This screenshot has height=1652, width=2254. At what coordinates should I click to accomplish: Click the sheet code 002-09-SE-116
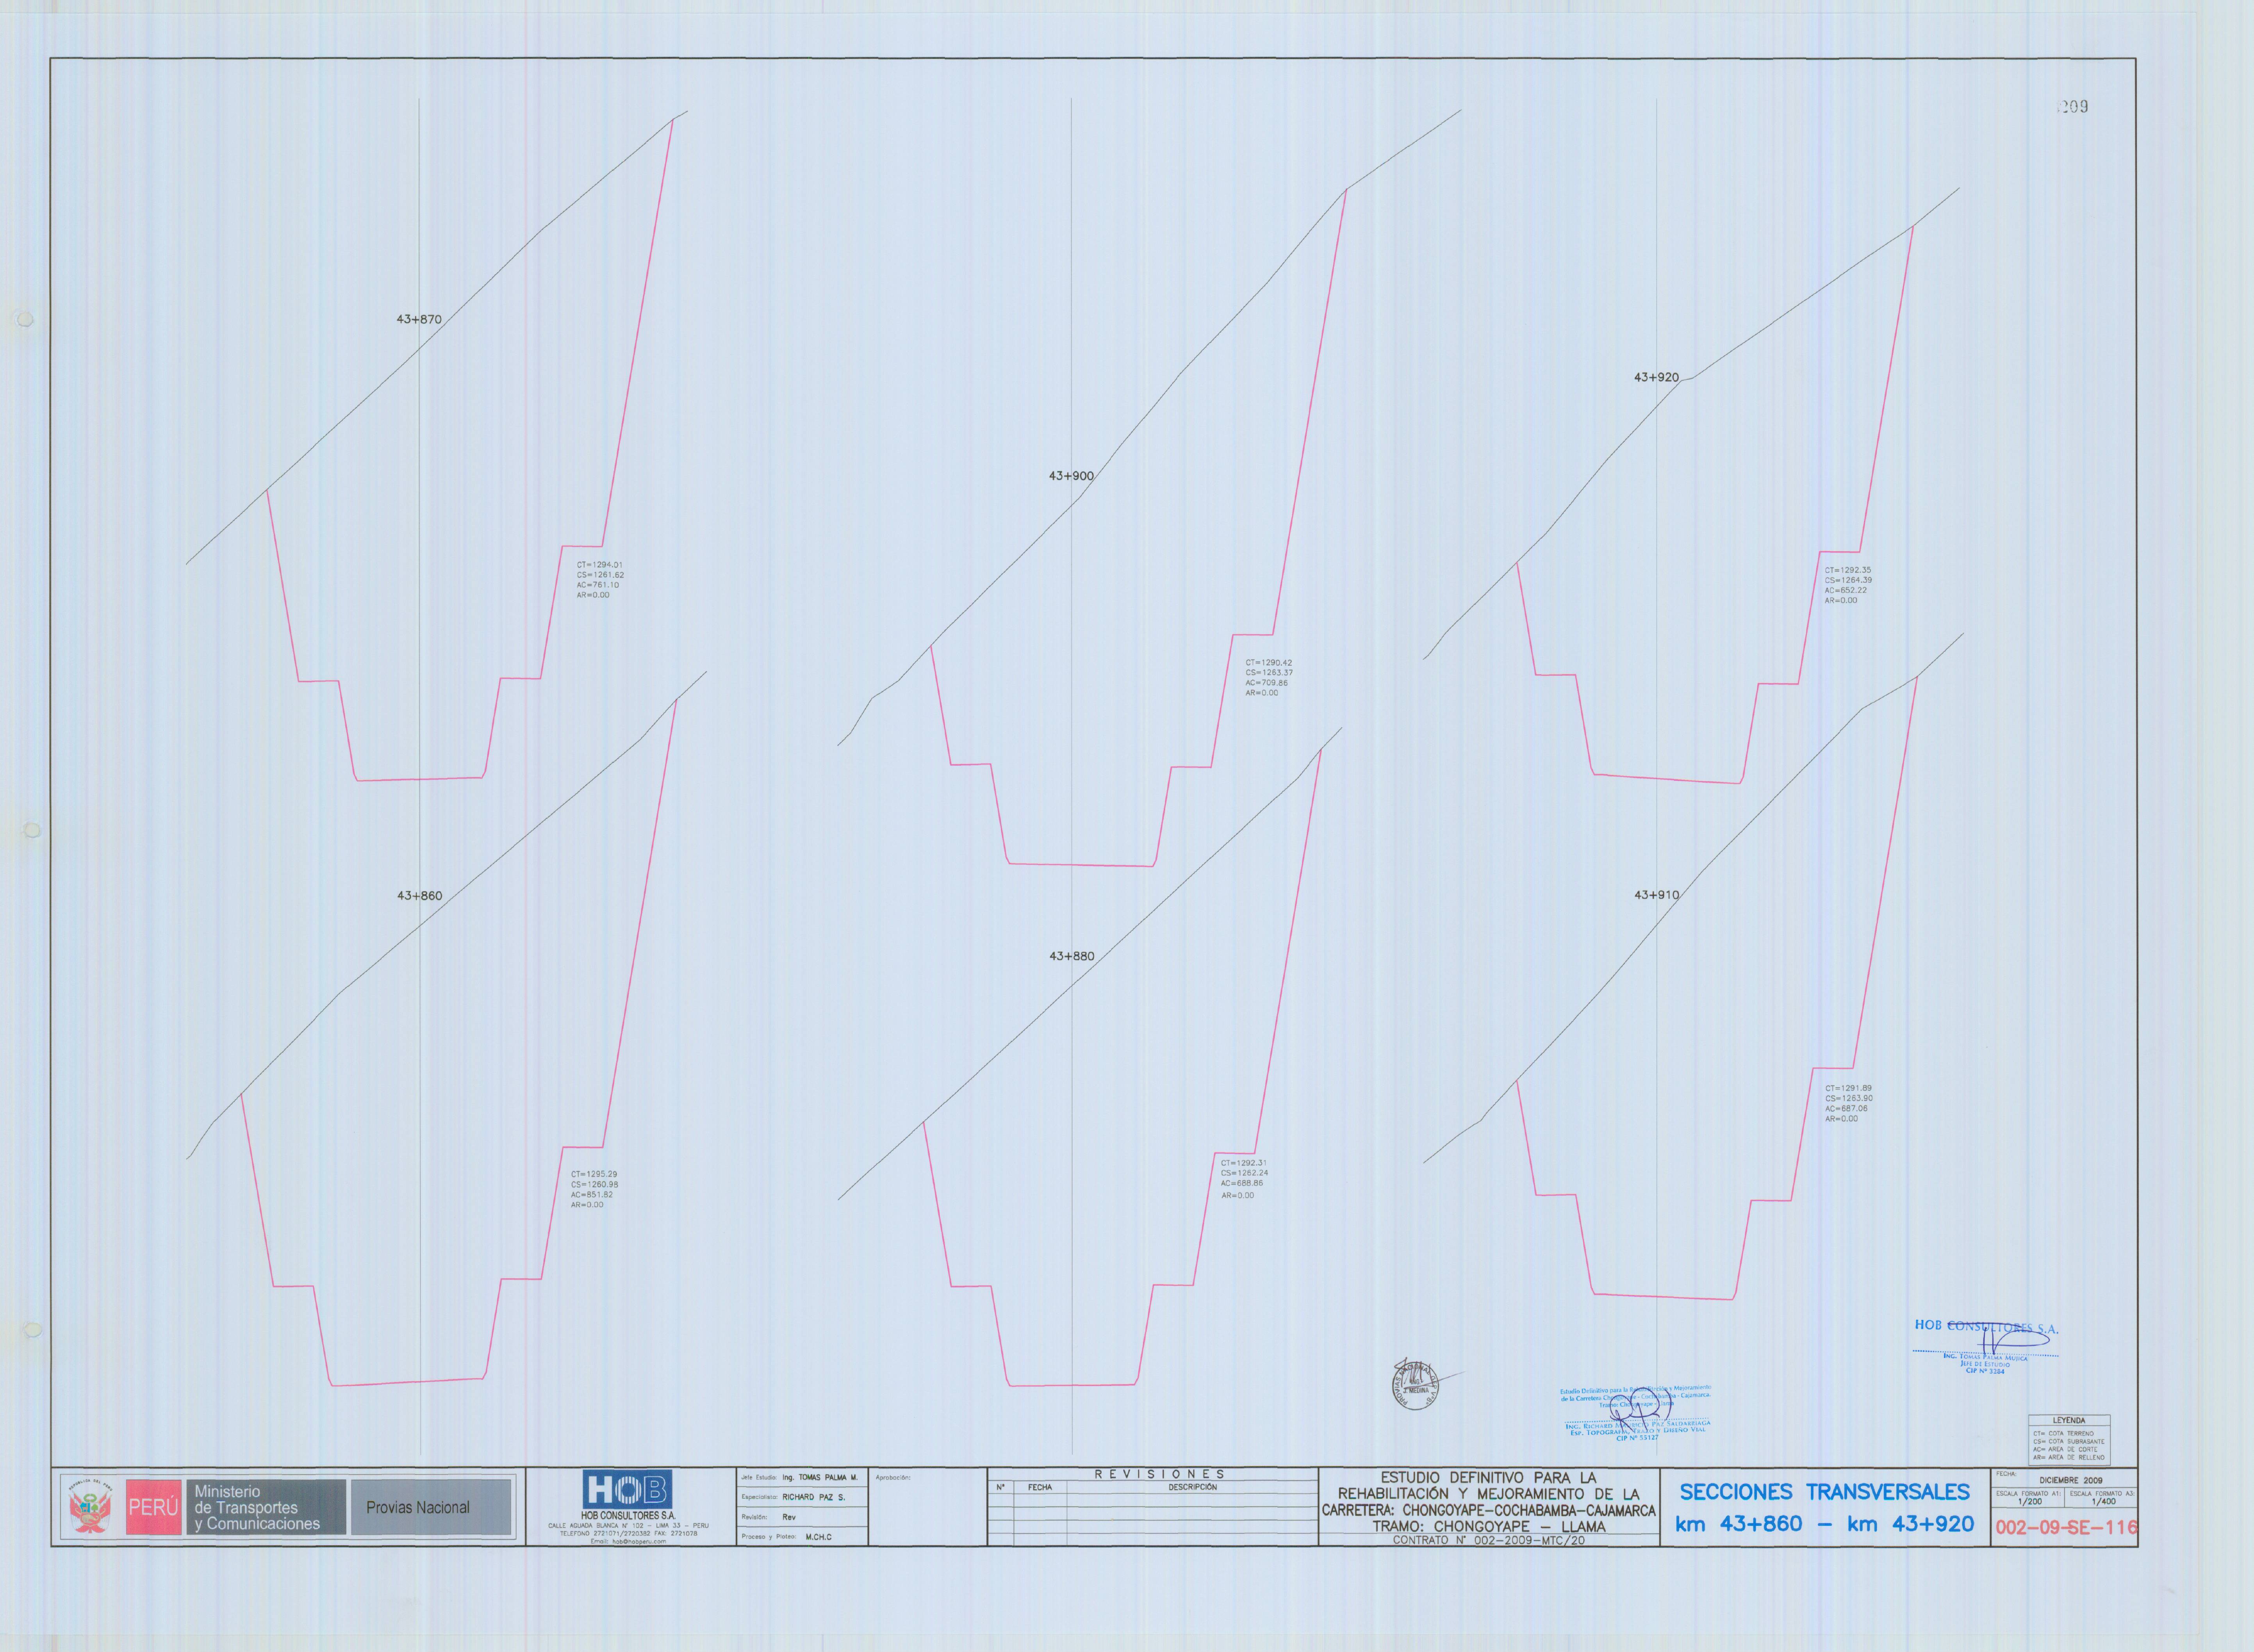tap(2066, 1528)
